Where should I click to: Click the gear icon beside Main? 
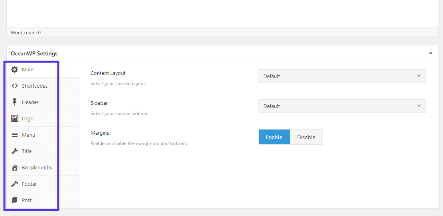click(15, 70)
